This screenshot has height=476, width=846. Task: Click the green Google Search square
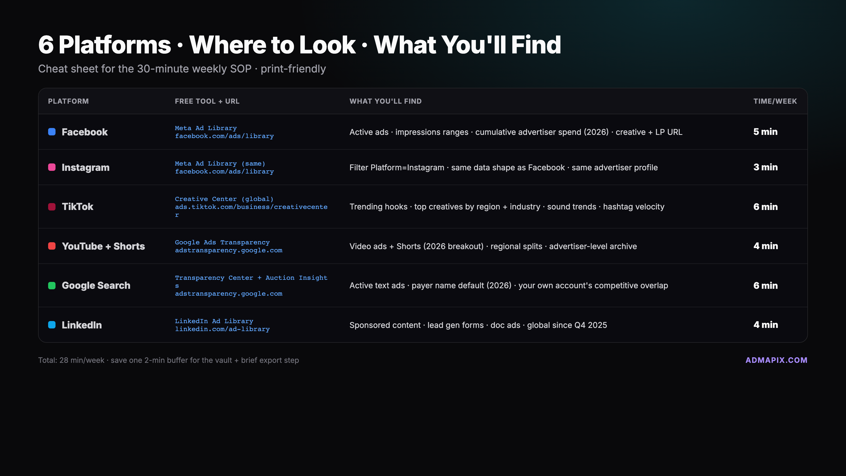[x=52, y=286]
